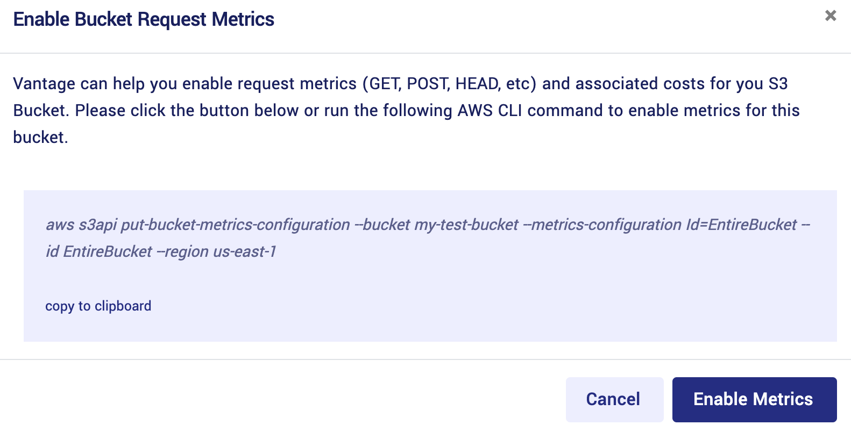Click the dialog title Enable Bucket Request Metrics
The height and width of the screenshot is (432, 851).
click(144, 19)
